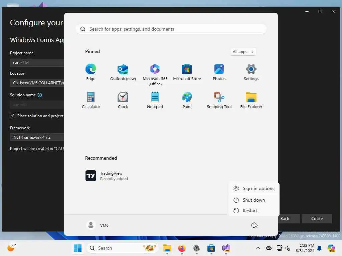342x256 pixels.
Task: Launch the Photos app
Action: (x=219, y=72)
